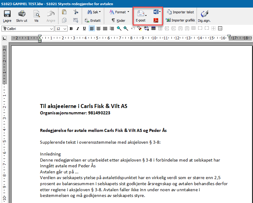Send document via E-post envelope icon
This screenshot has height=203, width=253.
141,13
